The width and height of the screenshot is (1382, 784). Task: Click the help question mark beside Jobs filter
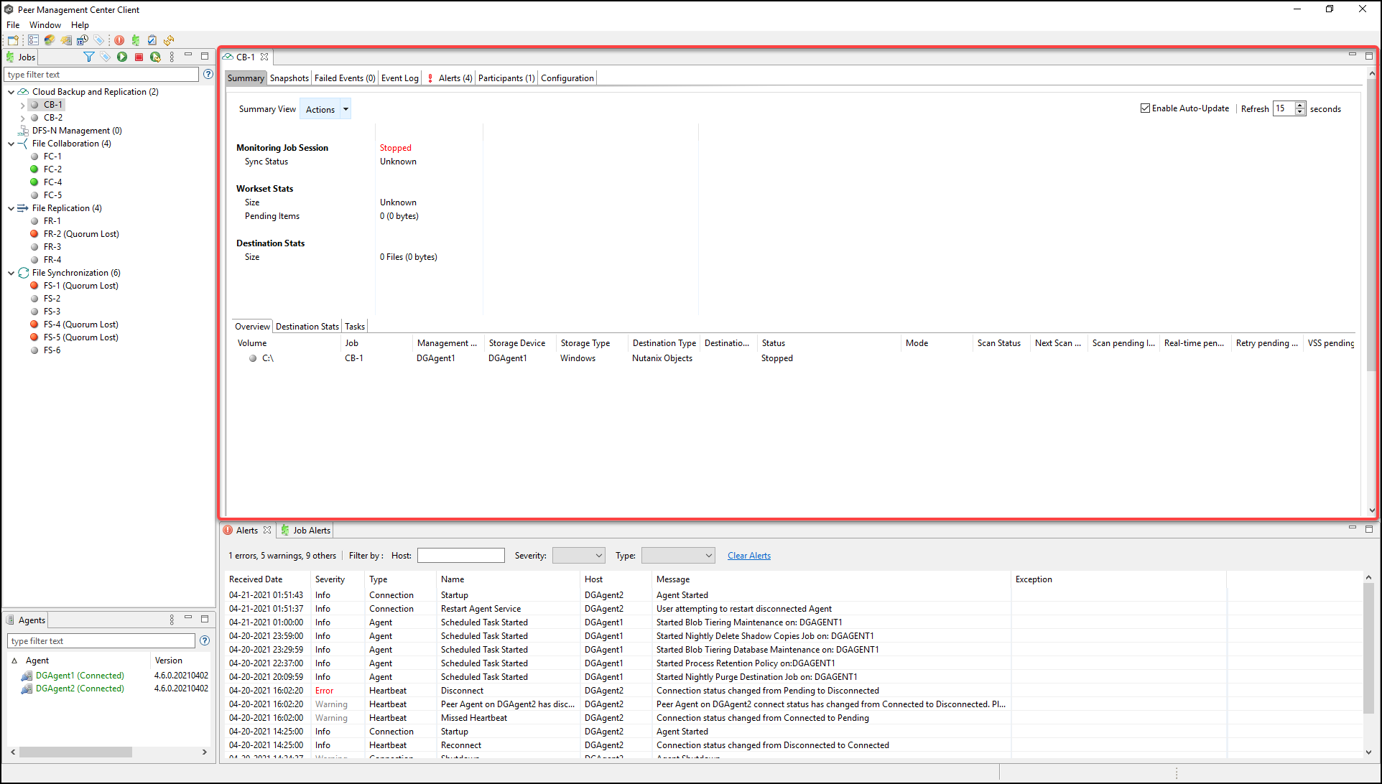[208, 74]
